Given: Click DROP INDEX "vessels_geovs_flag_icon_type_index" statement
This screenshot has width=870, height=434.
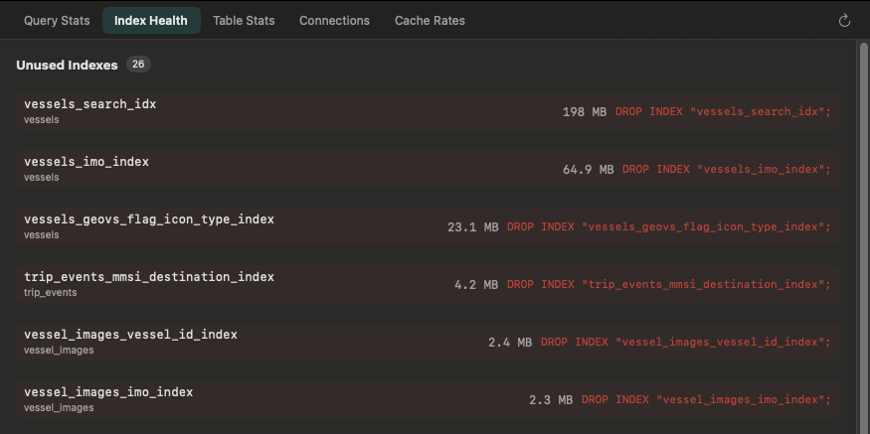Looking at the screenshot, I should (x=668, y=227).
